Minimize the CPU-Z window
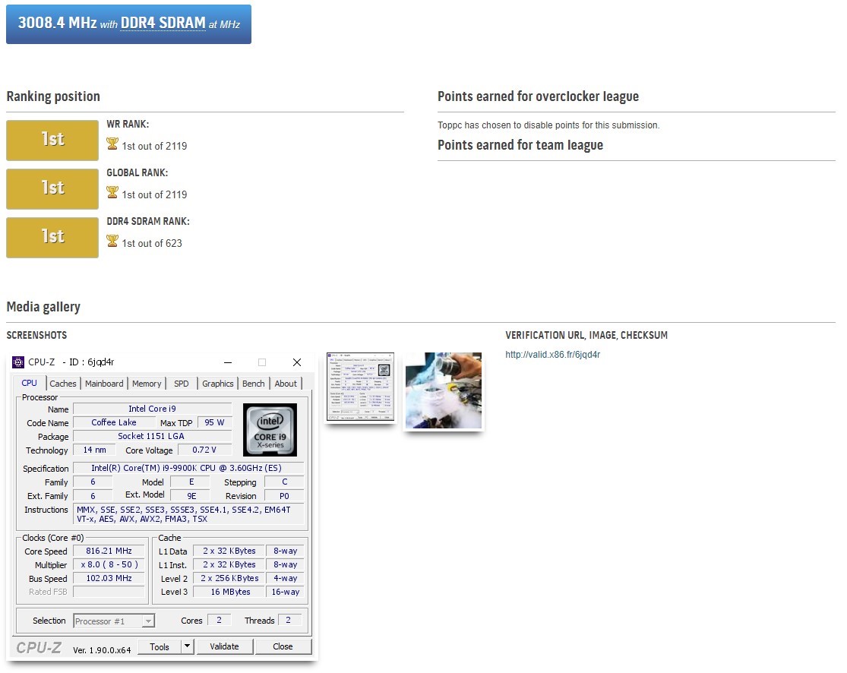 (228, 362)
